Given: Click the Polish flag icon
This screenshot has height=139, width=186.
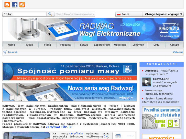Looking at the screenshot, I should coord(119,14).
